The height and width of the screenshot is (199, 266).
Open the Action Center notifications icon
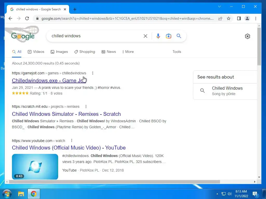pyautogui.click(x=255, y=194)
